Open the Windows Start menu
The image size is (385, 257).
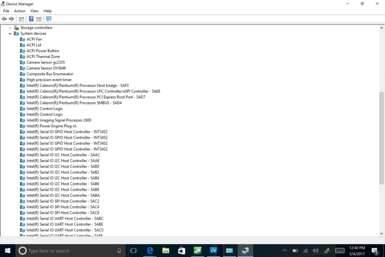point(8,251)
